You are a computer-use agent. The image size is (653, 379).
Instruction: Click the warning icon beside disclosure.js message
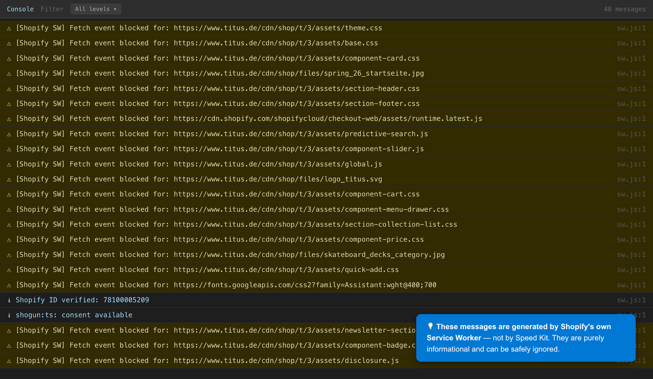[x=9, y=361]
